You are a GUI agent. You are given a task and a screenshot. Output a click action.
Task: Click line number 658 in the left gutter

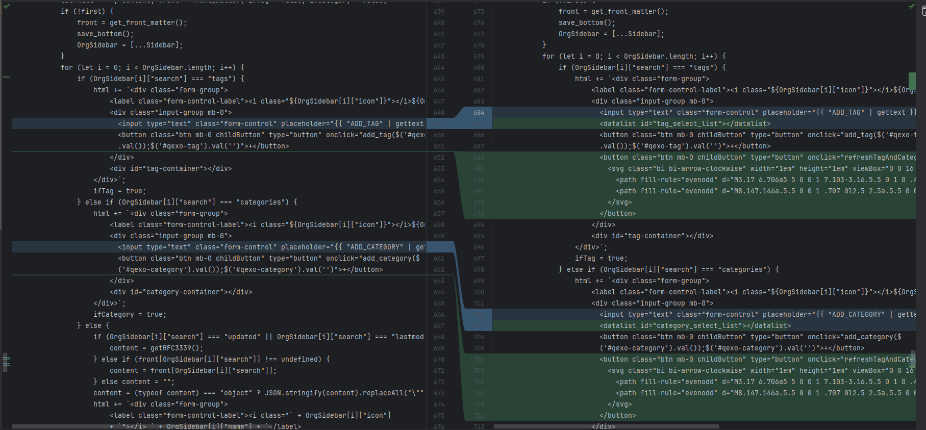(x=439, y=225)
